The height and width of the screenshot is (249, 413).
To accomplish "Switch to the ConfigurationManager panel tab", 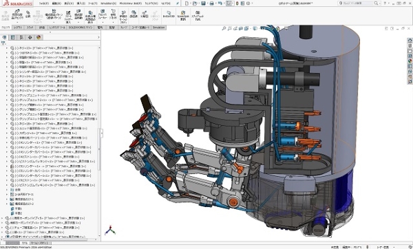I will coord(21,37).
